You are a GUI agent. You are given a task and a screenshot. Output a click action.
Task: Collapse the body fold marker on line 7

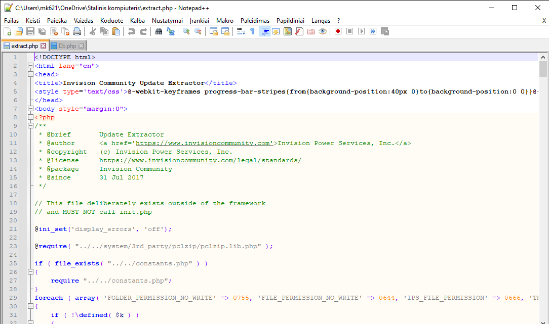click(30, 109)
